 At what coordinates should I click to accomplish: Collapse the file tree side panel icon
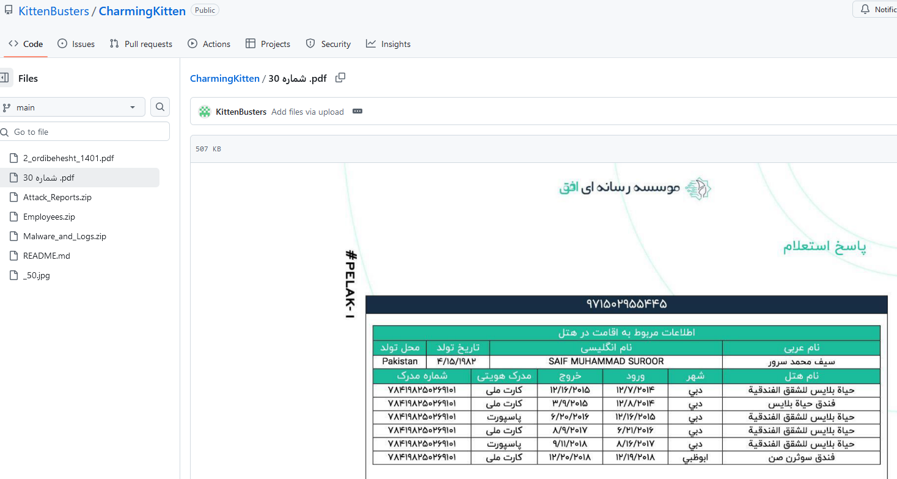coord(5,78)
